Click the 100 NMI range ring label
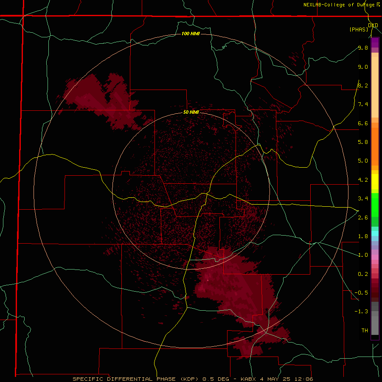The height and width of the screenshot is (382, 382). pyautogui.click(x=191, y=34)
